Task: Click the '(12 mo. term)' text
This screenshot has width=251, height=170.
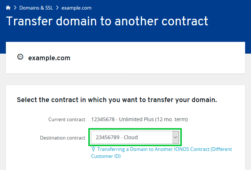Action: 172,119
